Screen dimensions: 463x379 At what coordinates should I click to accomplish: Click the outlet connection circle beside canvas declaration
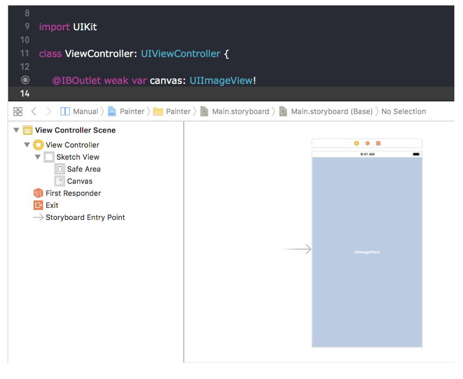pos(25,80)
